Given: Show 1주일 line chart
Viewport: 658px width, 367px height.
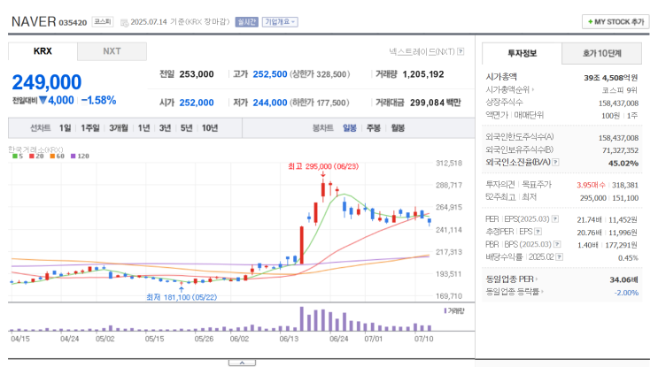Looking at the screenshot, I should click(x=90, y=127).
